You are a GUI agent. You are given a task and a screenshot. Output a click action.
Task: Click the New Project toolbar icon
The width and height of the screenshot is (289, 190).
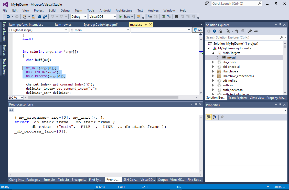tap(25, 17)
